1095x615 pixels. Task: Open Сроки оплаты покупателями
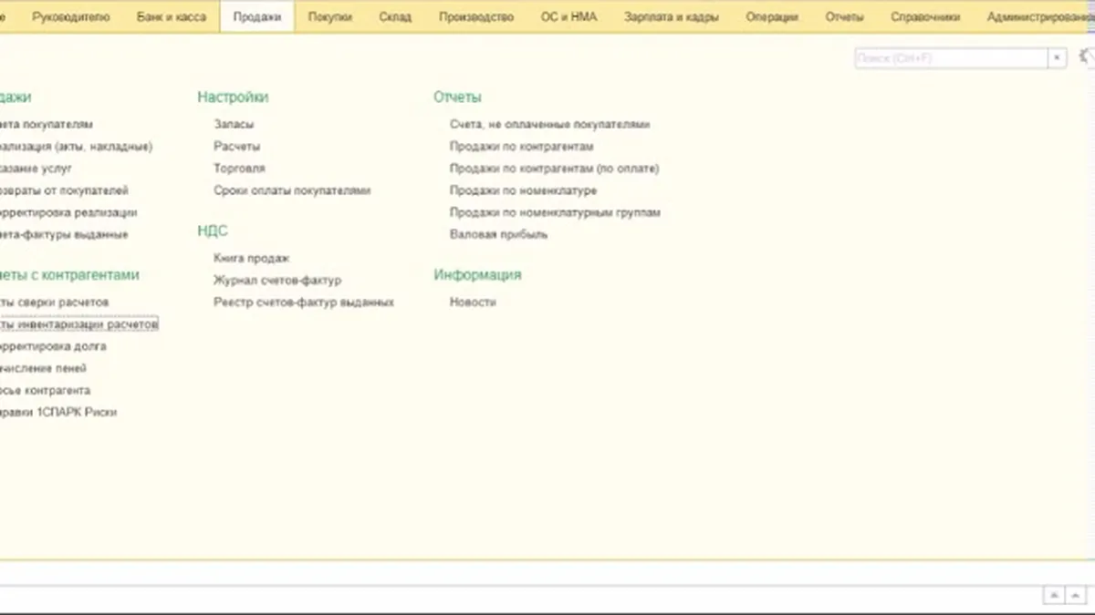[x=292, y=190]
